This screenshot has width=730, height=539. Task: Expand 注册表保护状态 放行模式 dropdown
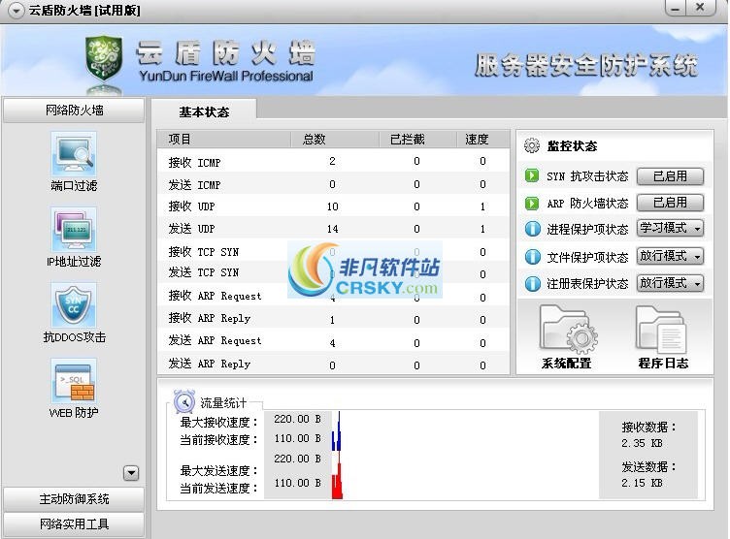coord(670,283)
